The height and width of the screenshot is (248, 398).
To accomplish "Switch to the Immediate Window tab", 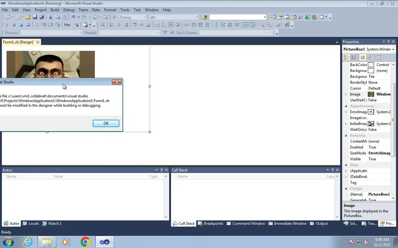I will [x=287, y=224].
